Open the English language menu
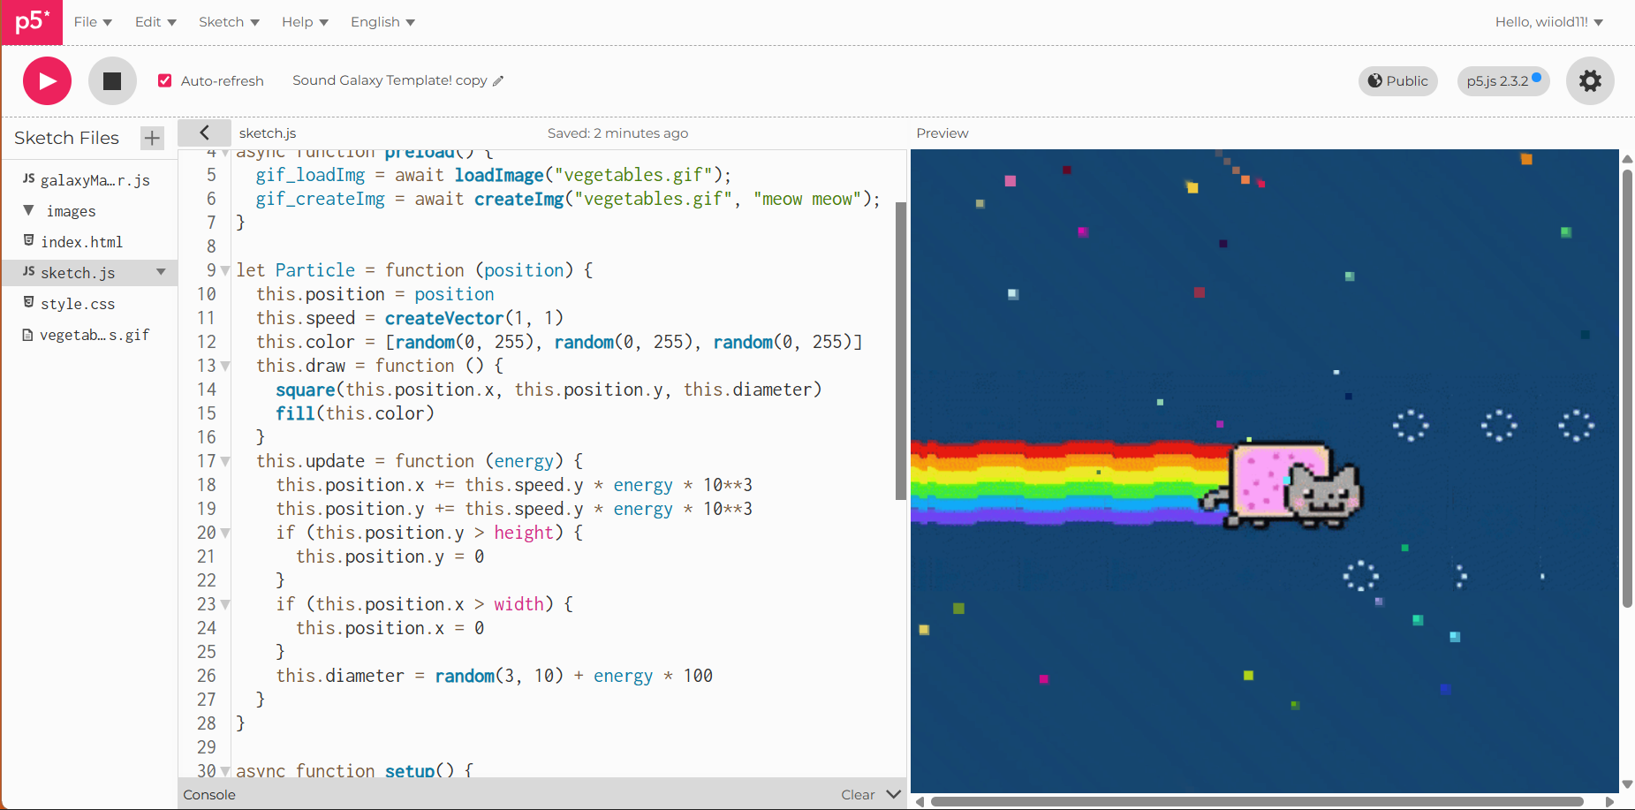 tap(382, 22)
